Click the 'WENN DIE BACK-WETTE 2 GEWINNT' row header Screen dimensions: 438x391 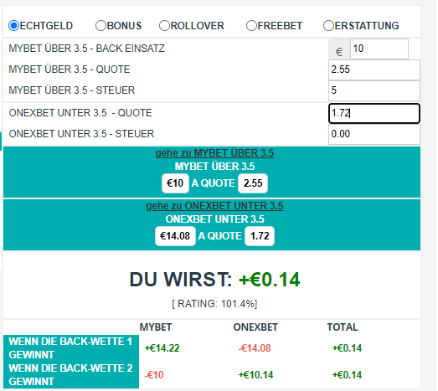click(x=71, y=375)
